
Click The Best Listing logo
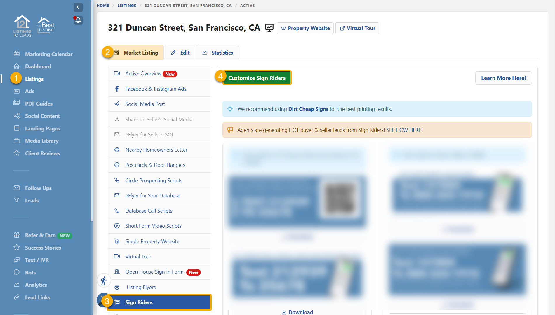click(x=46, y=26)
